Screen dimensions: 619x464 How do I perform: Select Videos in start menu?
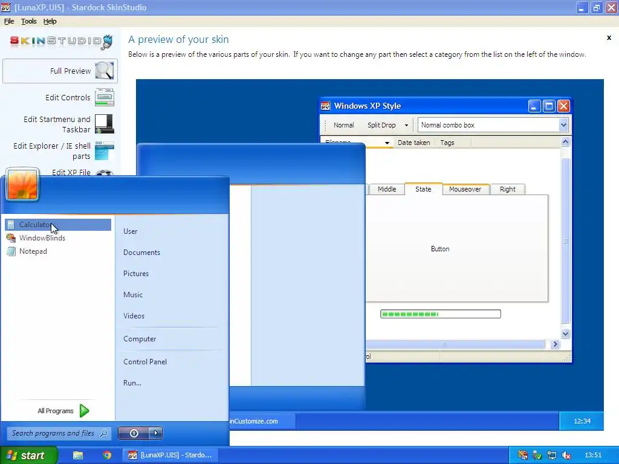[x=134, y=315]
